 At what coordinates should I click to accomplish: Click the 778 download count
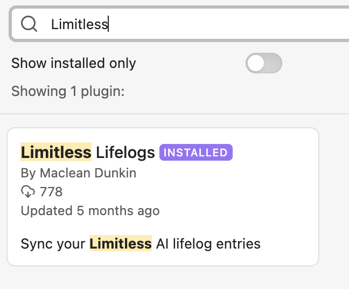51,191
